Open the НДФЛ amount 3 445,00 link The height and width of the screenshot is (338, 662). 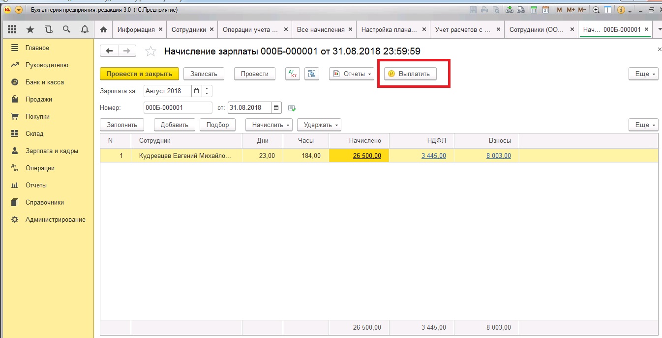tap(433, 156)
